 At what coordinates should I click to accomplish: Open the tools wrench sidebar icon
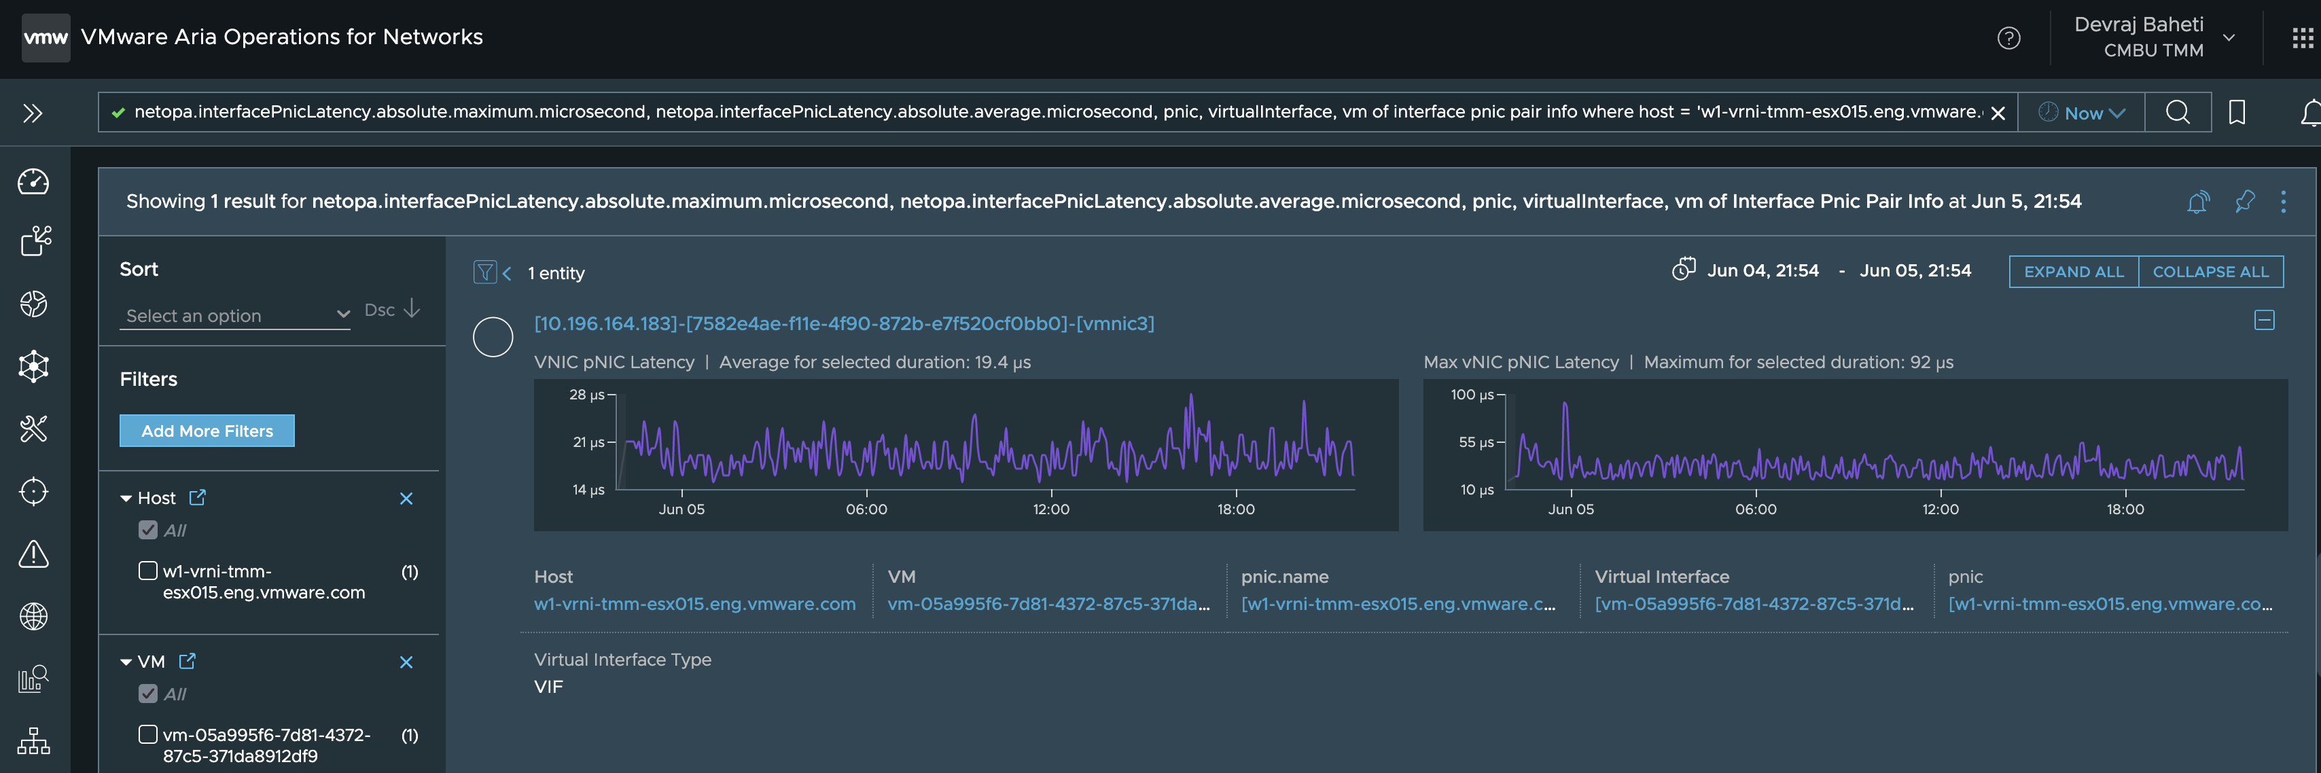coord(33,428)
